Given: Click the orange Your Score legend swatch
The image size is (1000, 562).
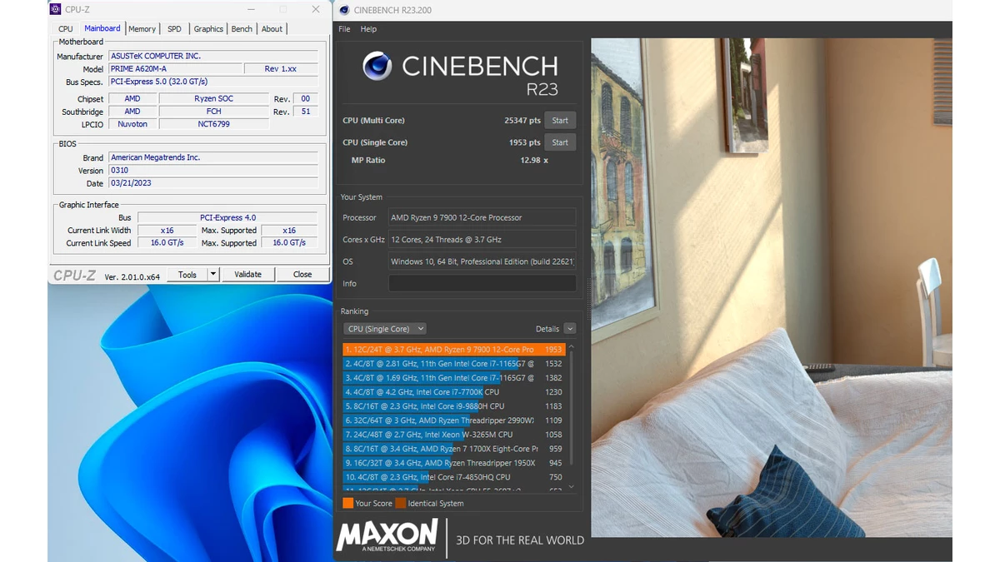Looking at the screenshot, I should coord(347,503).
